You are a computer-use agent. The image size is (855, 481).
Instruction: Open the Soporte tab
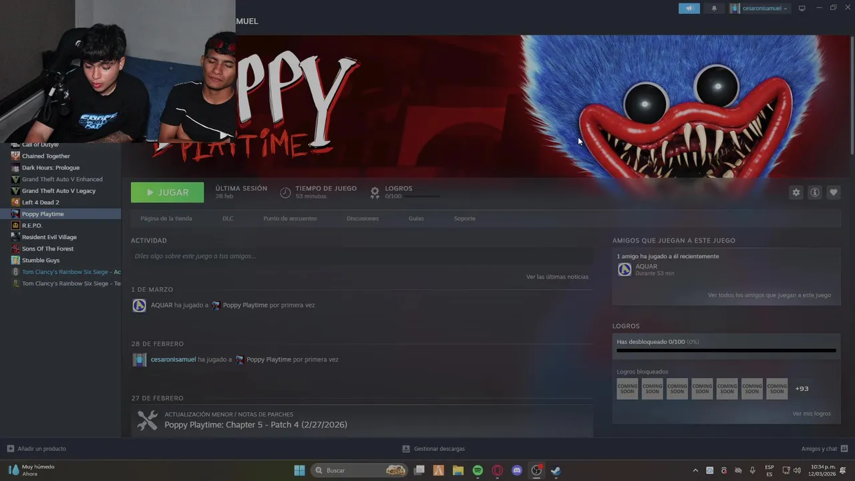pyautogui.click(x=465, y=218)
